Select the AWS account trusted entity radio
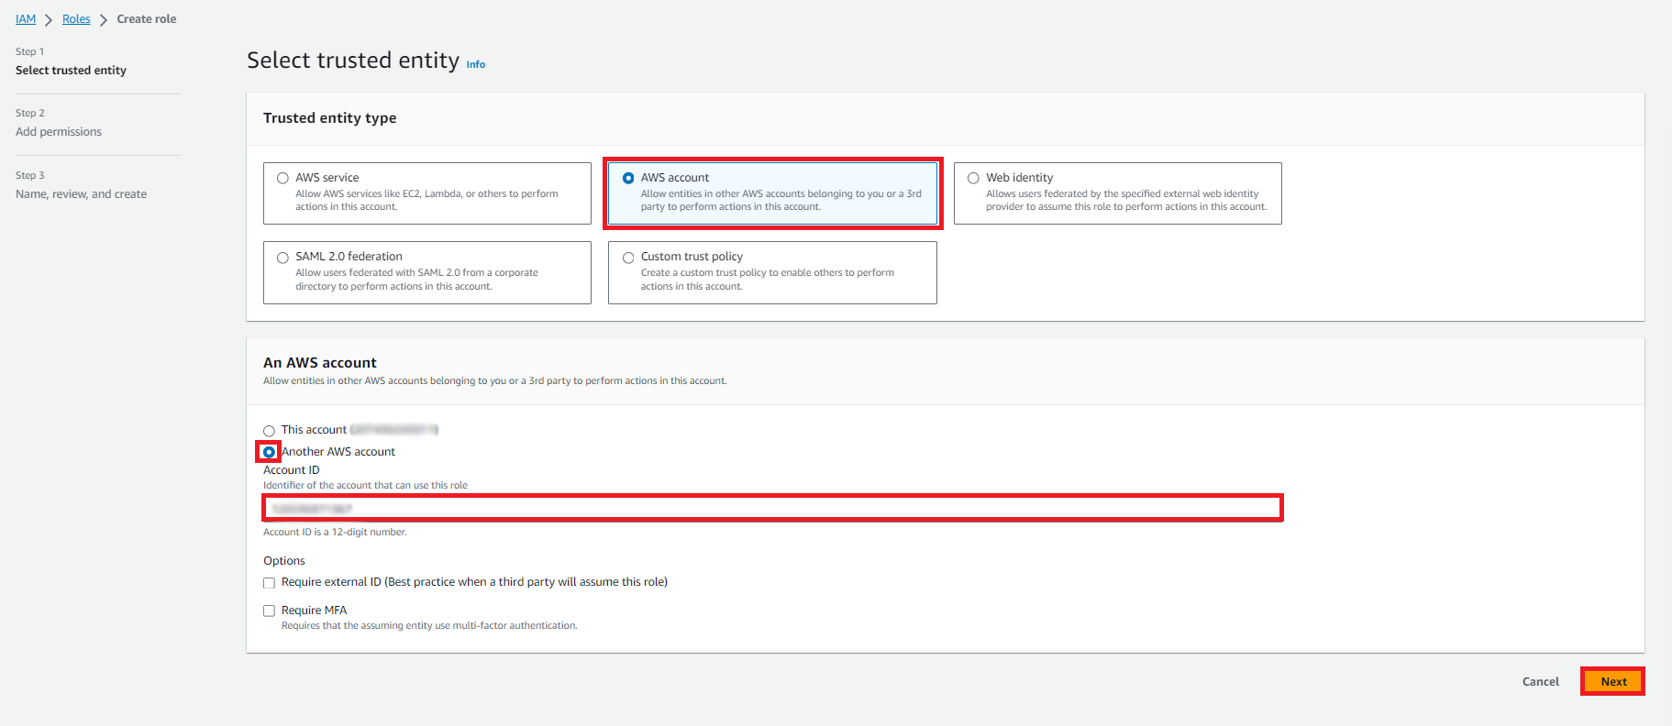Viewport: 1672px width, 726px height. 628,178
